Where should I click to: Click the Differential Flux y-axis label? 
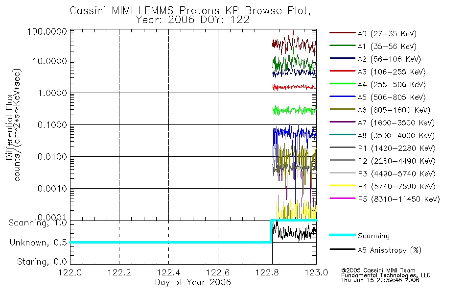(9, 127)
